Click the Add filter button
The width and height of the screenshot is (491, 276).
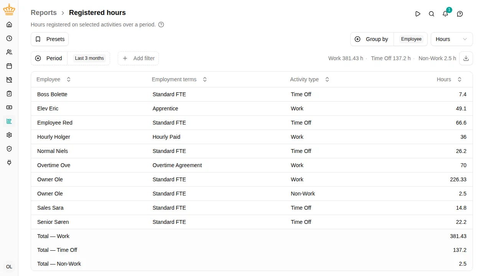(x=138, y=58)
